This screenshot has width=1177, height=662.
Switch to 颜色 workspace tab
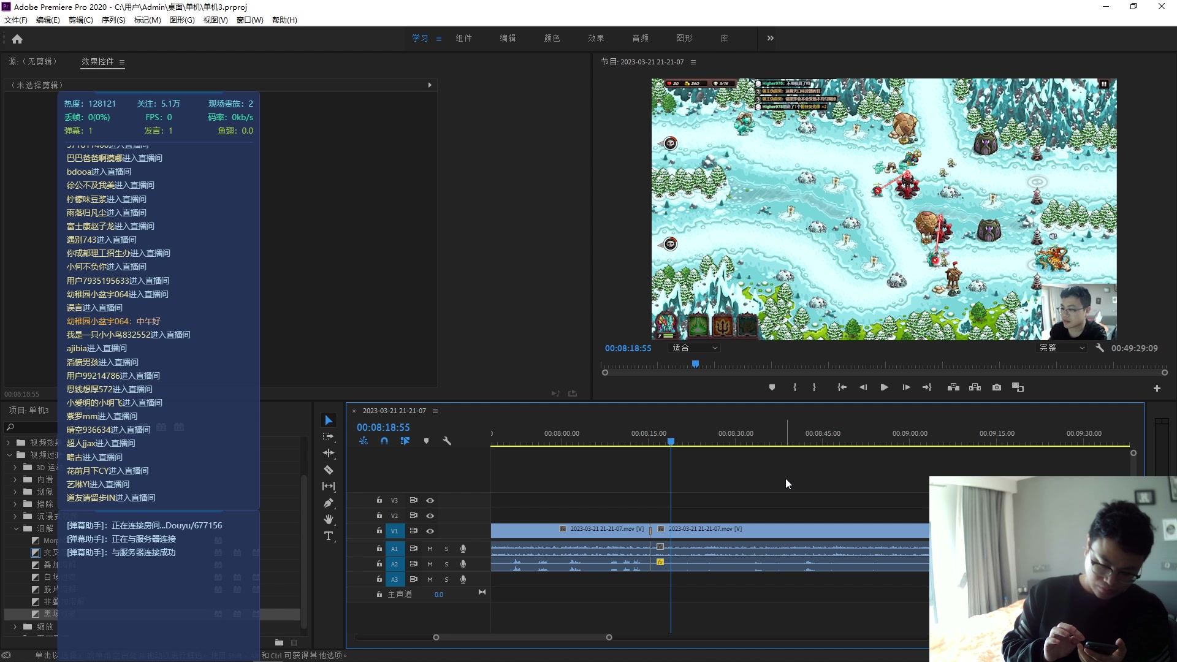552,38
